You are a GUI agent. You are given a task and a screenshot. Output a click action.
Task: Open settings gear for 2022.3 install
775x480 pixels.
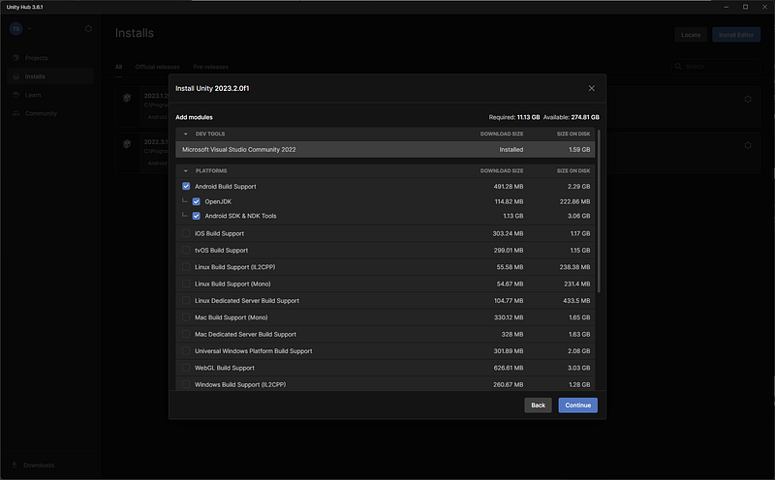pyautogui.click(x=748, y=146)
